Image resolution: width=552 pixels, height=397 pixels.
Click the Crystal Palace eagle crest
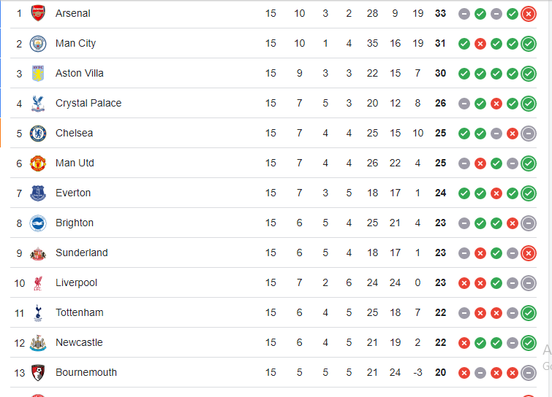38,103
